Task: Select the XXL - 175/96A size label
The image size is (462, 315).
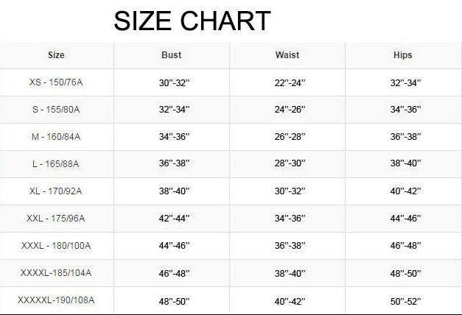Action: point(56,218)
